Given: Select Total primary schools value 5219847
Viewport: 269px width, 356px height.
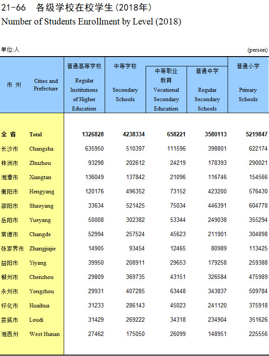Looking at the screenshot, I should pos(257,134).
